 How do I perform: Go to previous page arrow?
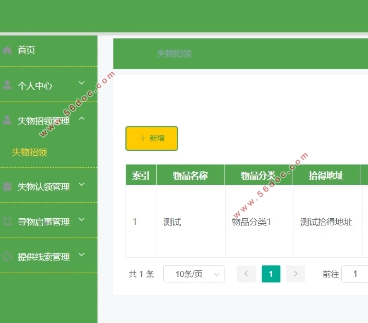[x=246, y=274]
